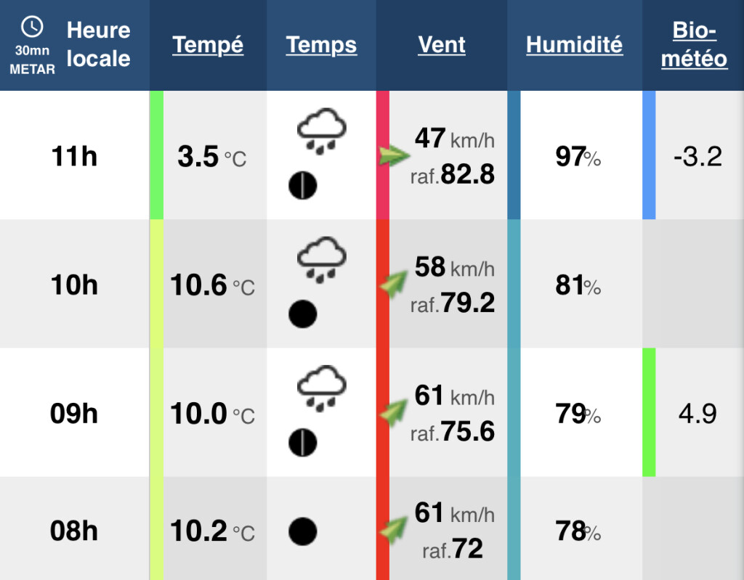Click the full black cloud cover circle at 10h
Image resolution: width=744 pixels, height=580 pixels.
(x=303, y=314)
